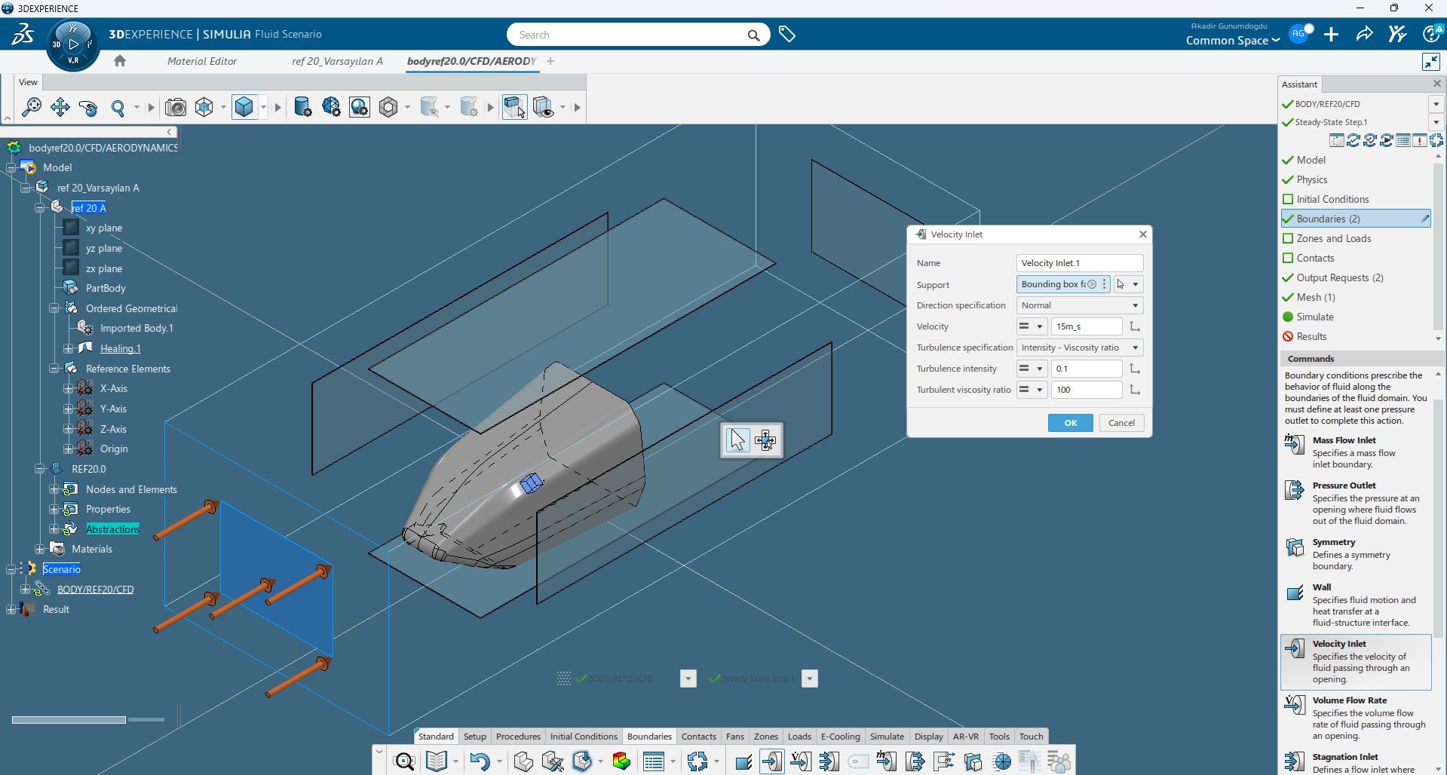
Task: Click the Name field in Velocity Inlet
Action: [1080, 263]
